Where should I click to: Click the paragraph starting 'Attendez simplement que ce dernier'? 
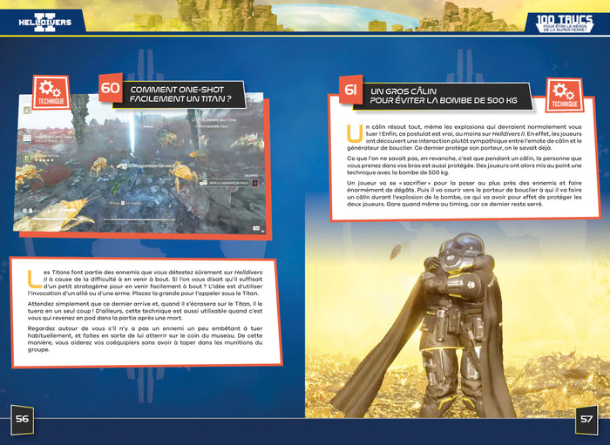[x=146, y=311]
